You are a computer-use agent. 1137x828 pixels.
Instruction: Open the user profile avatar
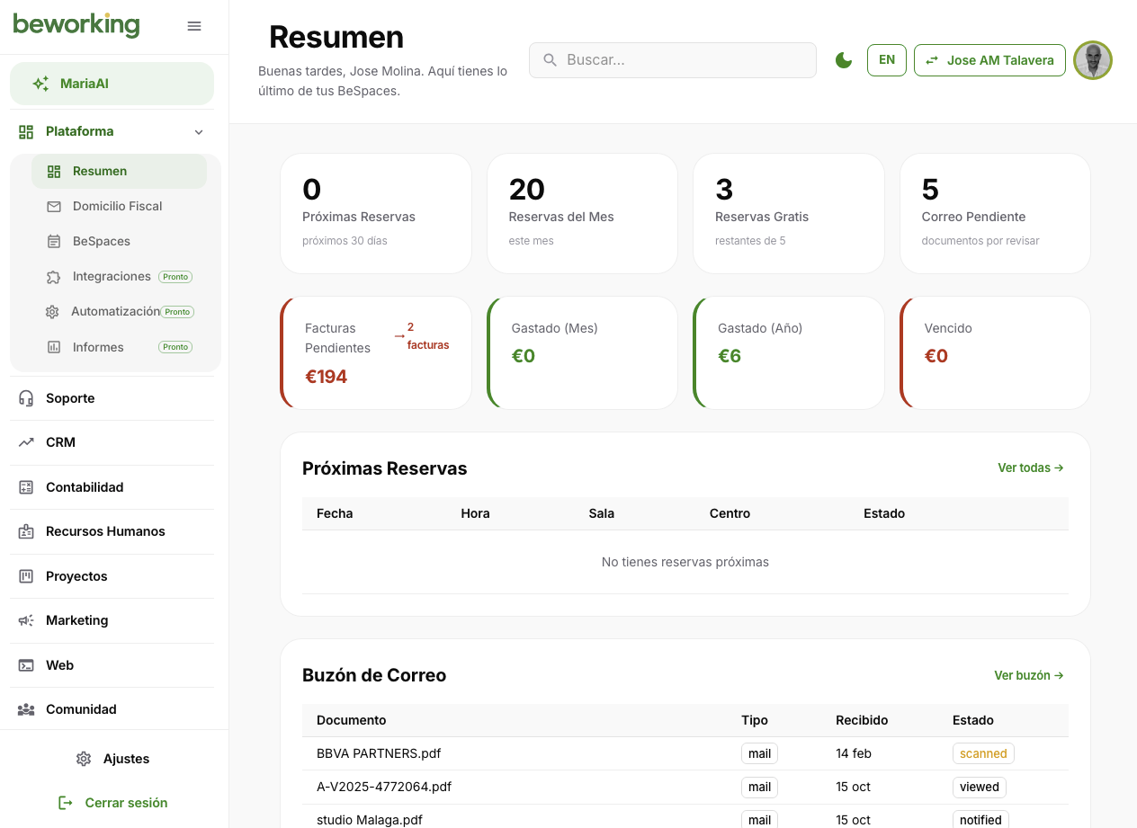point(1093,60)
